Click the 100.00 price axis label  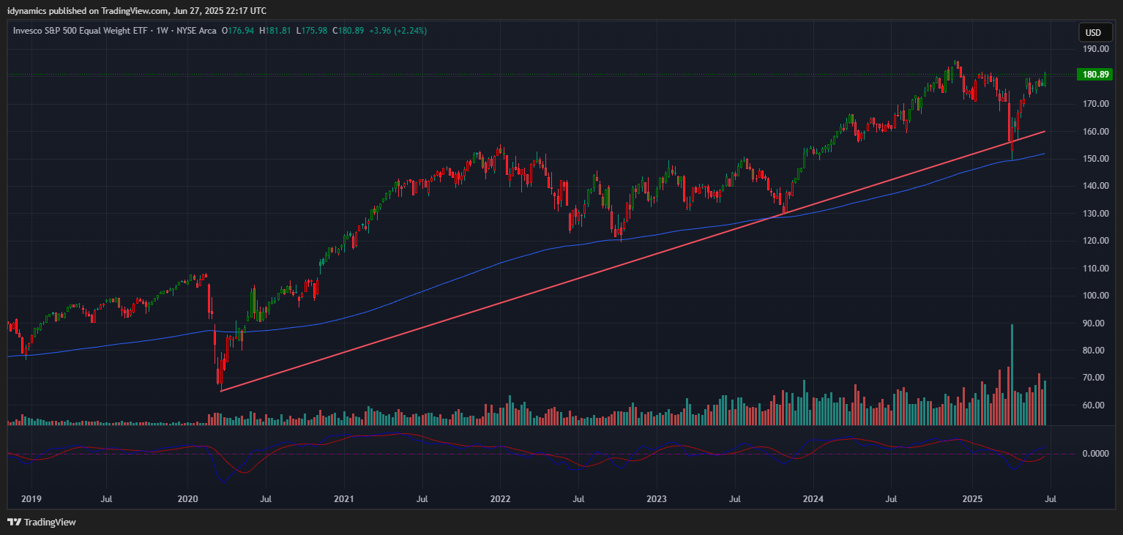[1096, 296]
